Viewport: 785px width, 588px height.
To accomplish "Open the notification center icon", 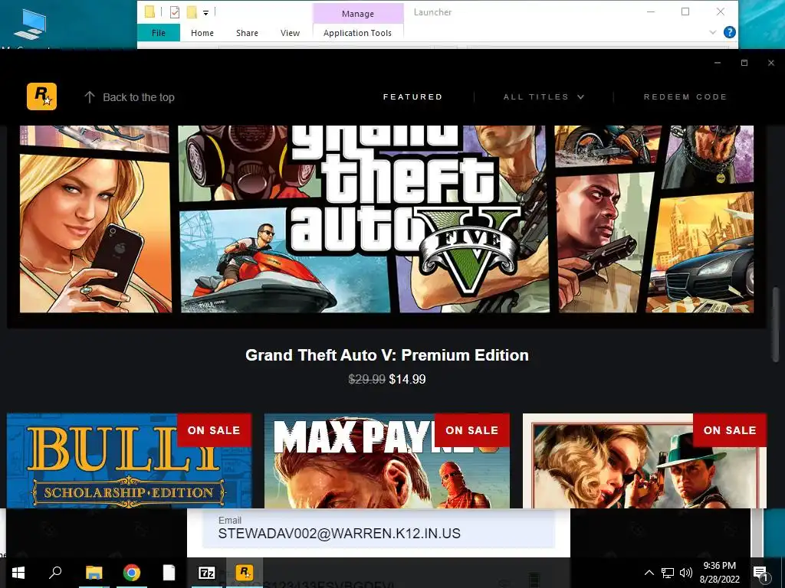I will [761, 573].
